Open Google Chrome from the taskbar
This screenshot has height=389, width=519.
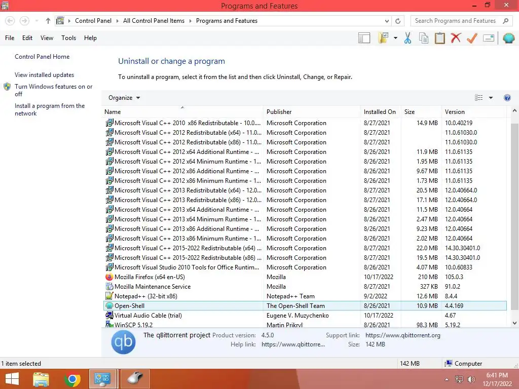coord(72,379)
